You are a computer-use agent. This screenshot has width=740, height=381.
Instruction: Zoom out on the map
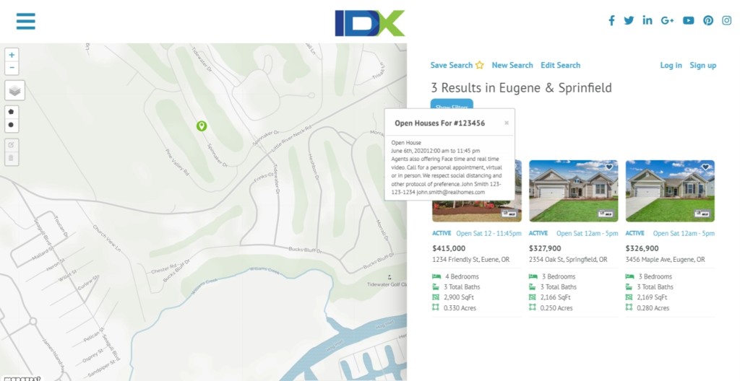click(x=12, y=68)
